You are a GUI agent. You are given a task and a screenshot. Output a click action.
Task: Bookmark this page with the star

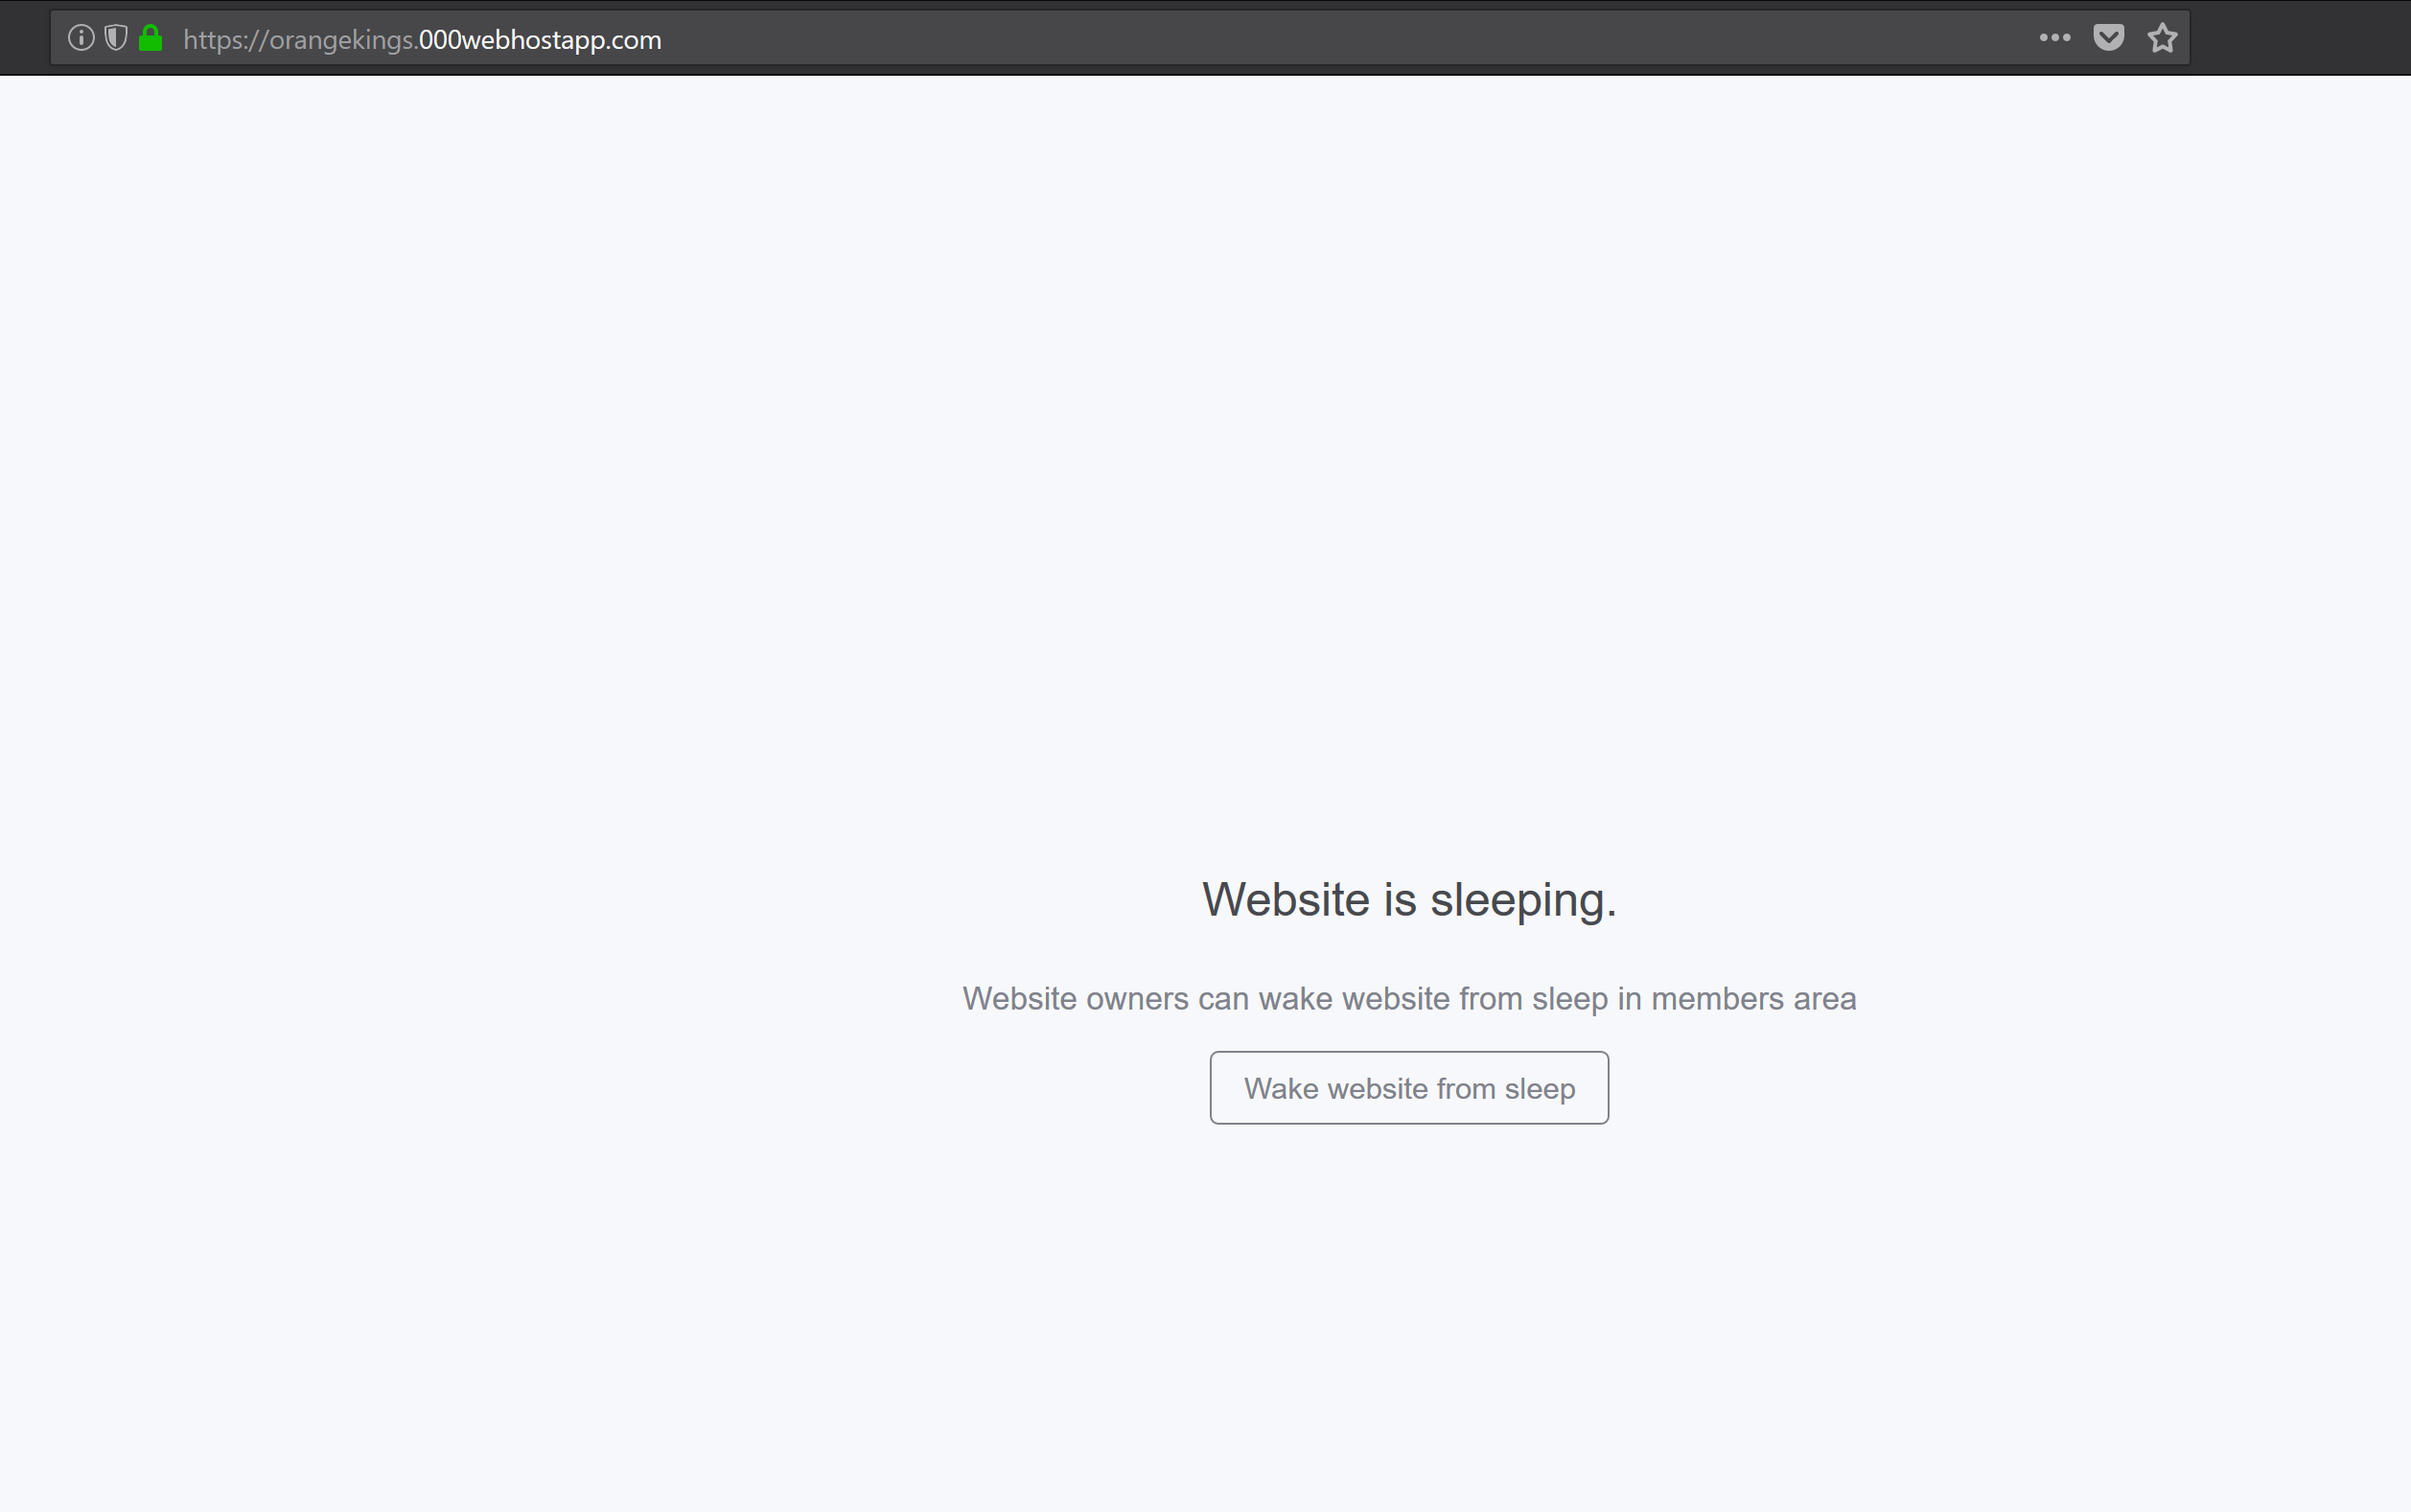(2162, 38)
